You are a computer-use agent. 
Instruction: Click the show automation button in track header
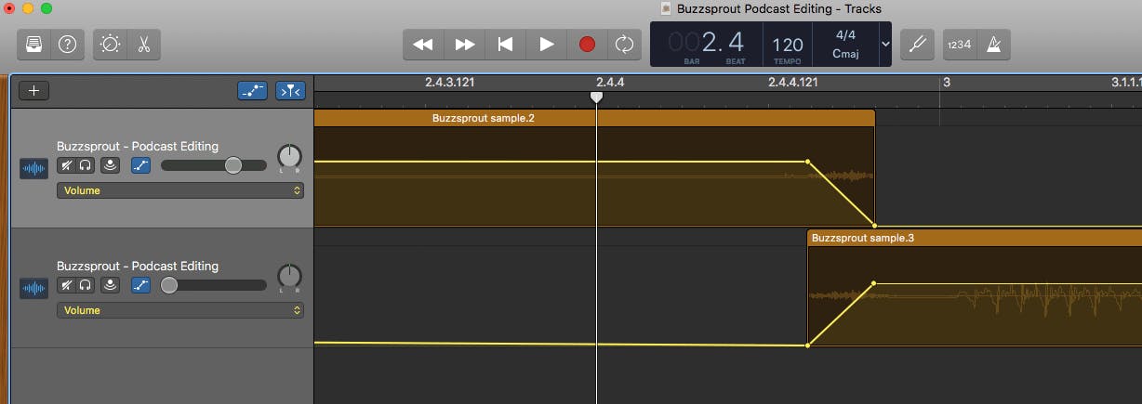coord(252,90)
